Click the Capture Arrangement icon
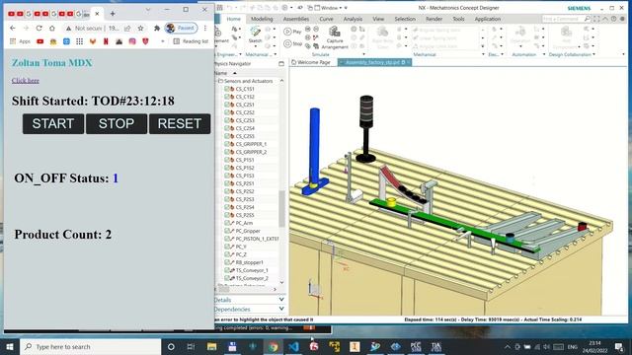Screen dimensions: 632x355 335,37
